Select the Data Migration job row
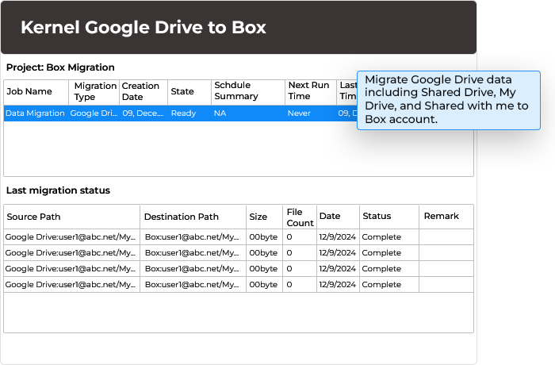This screenshot has width=555, height=365. [x=181, y=113]
